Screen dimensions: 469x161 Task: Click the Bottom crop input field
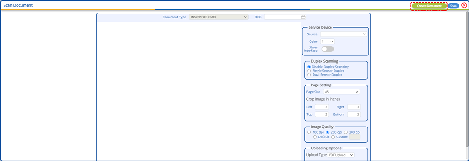click(x=354, y=114)
